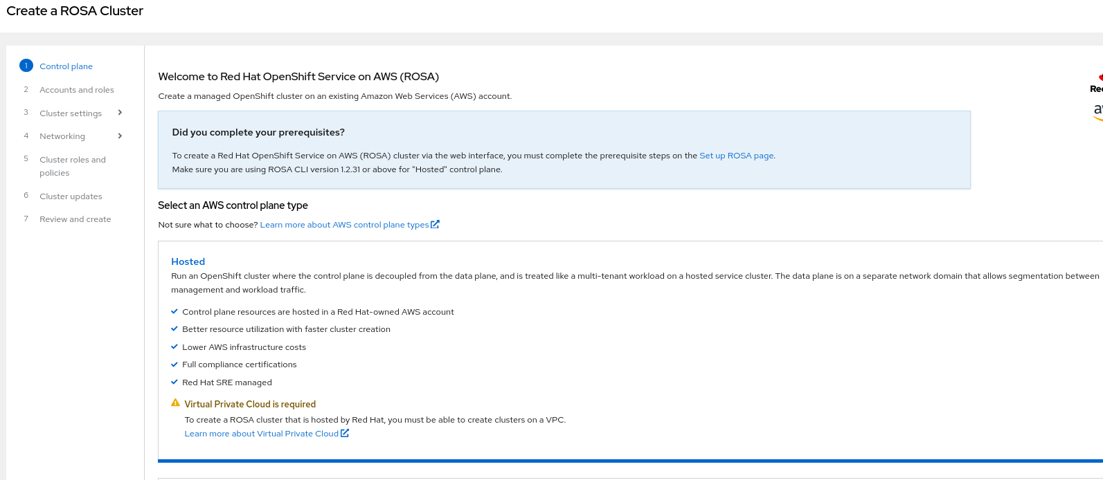Select the Hosted control plane card

pos(623,346)
